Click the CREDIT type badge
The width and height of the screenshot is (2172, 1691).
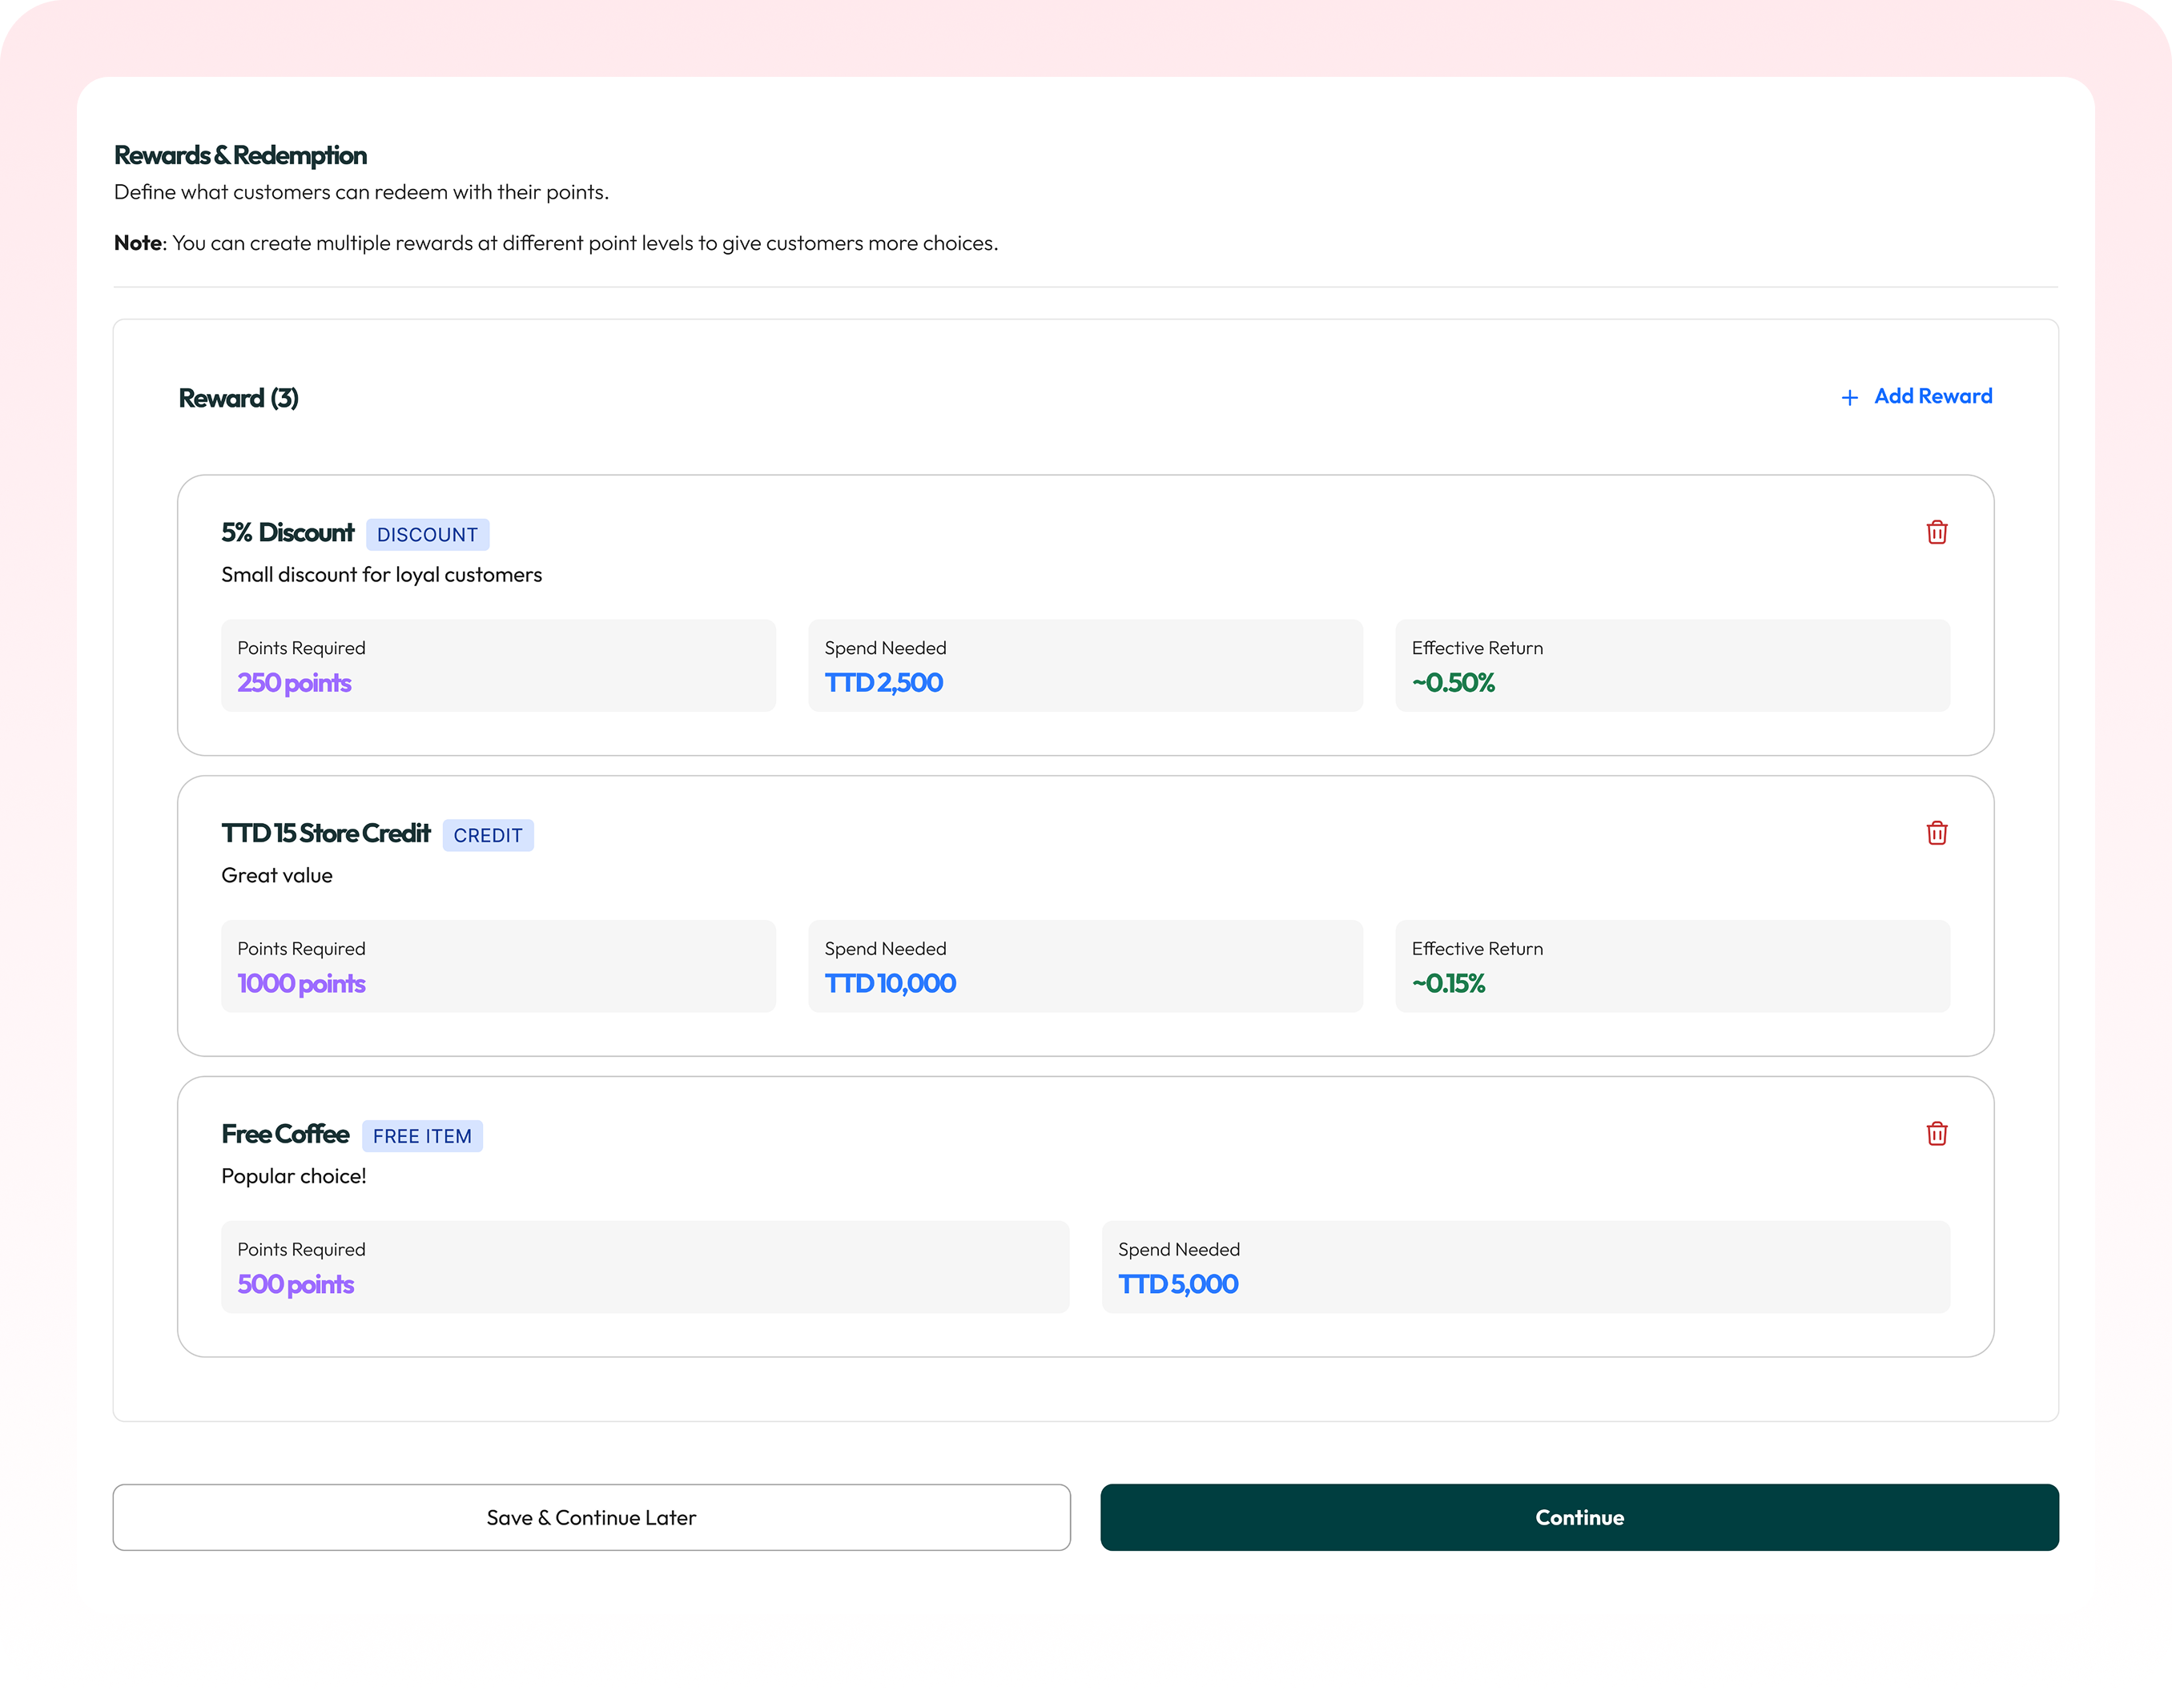coord(487,836)
